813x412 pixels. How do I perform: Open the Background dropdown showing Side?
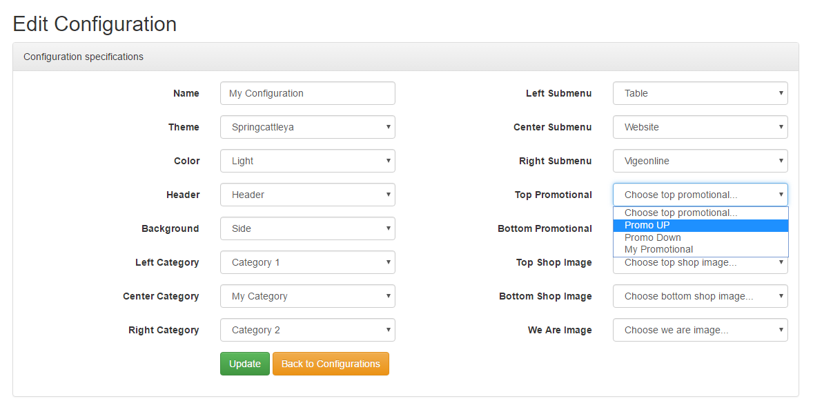coord(308,228)
